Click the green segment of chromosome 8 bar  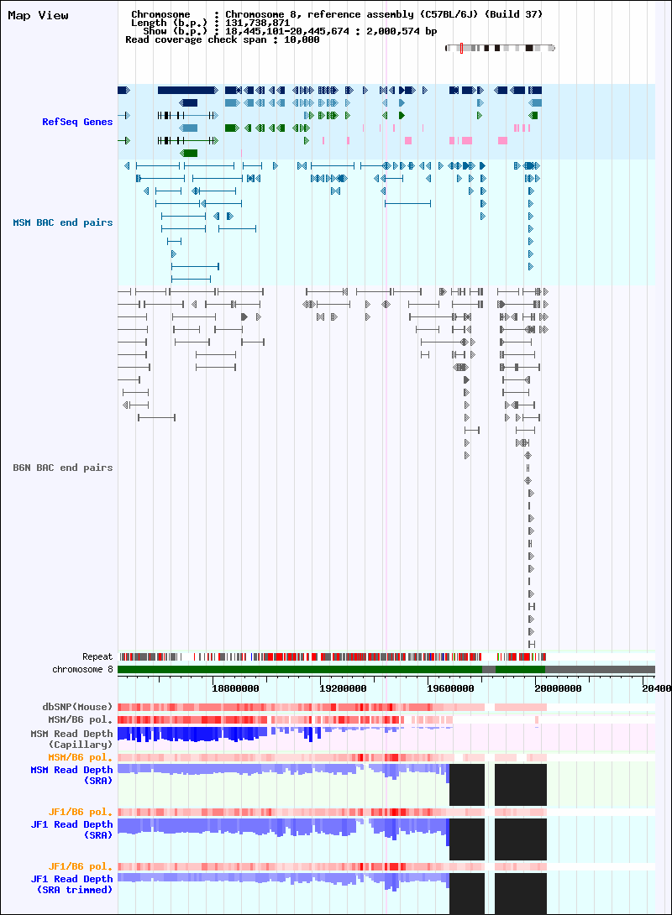(300, 669)
